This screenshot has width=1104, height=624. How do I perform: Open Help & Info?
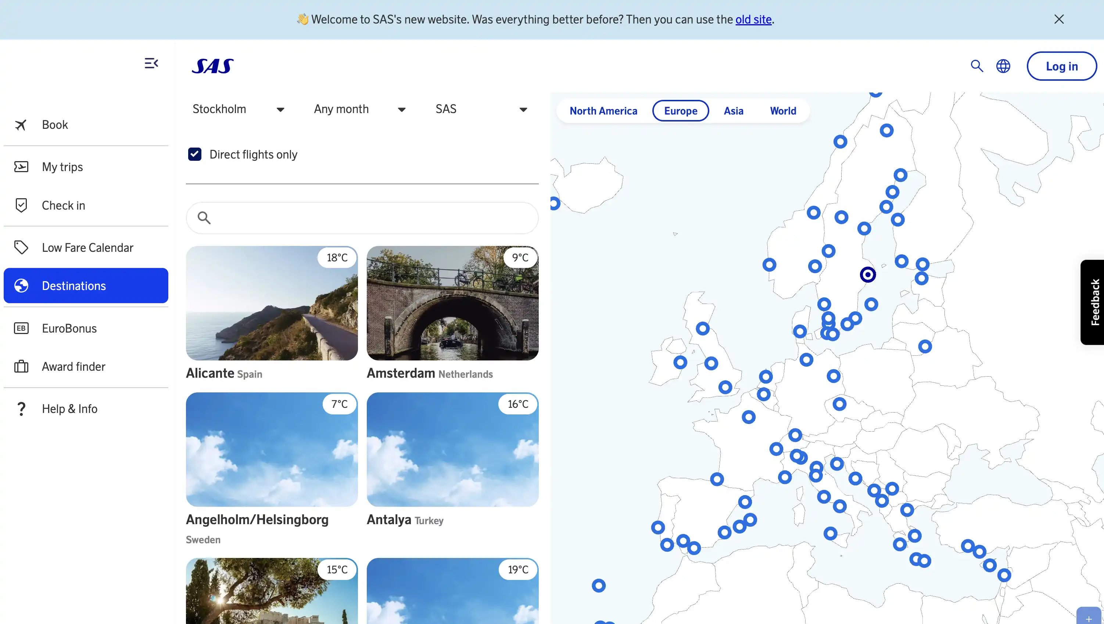[86, 409]
